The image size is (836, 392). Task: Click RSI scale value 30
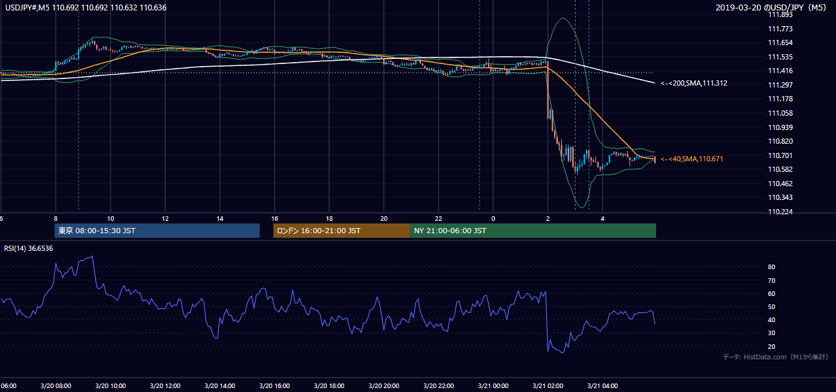(x=772, y=333)
